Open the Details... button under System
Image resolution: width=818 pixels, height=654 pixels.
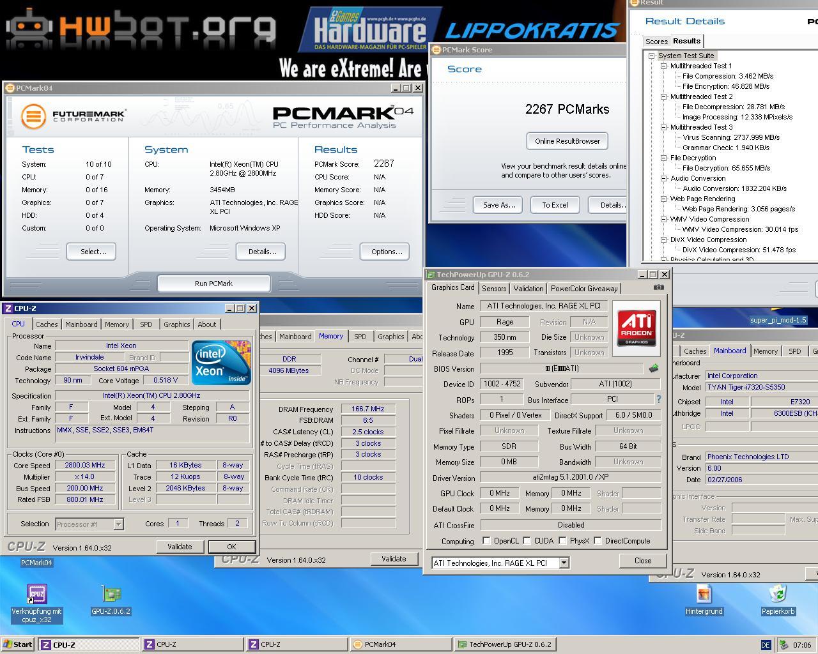[x=262, y=252]
